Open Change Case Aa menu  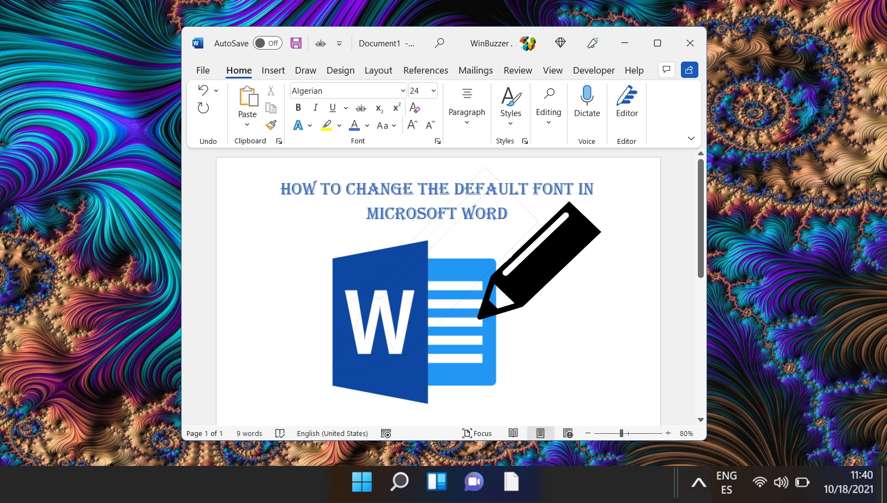coord(386,125)
